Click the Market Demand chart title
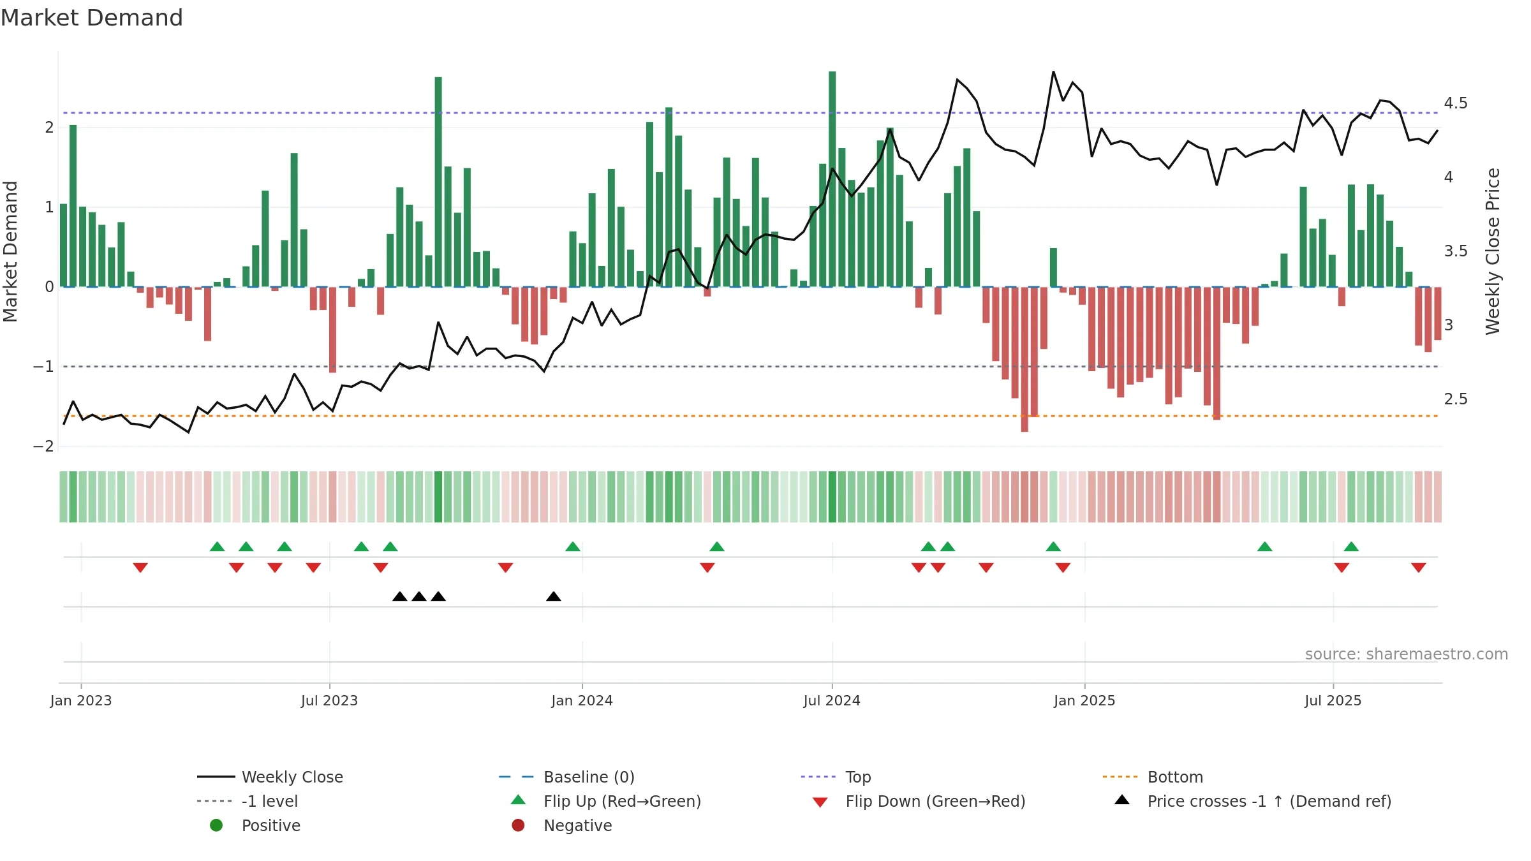This screenshot has height=861, width=1531. (92, 18)
